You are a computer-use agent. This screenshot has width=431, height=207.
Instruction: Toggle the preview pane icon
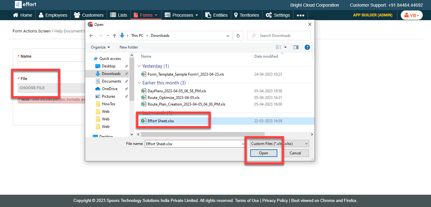pyautogui.click(x=296, y=47)
